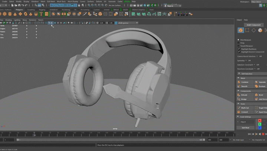Click the SVG tool icon in the shelf
The height and width of the screenshot is (151, 267).
[47, 14]
